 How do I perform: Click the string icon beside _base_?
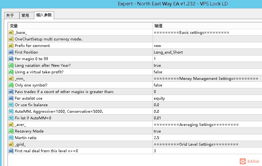click(11, 33)
